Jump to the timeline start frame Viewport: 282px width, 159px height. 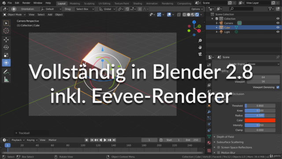92,140
